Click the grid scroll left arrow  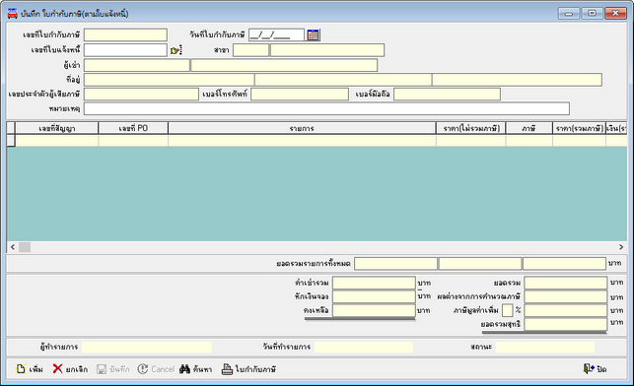(13, 247)
